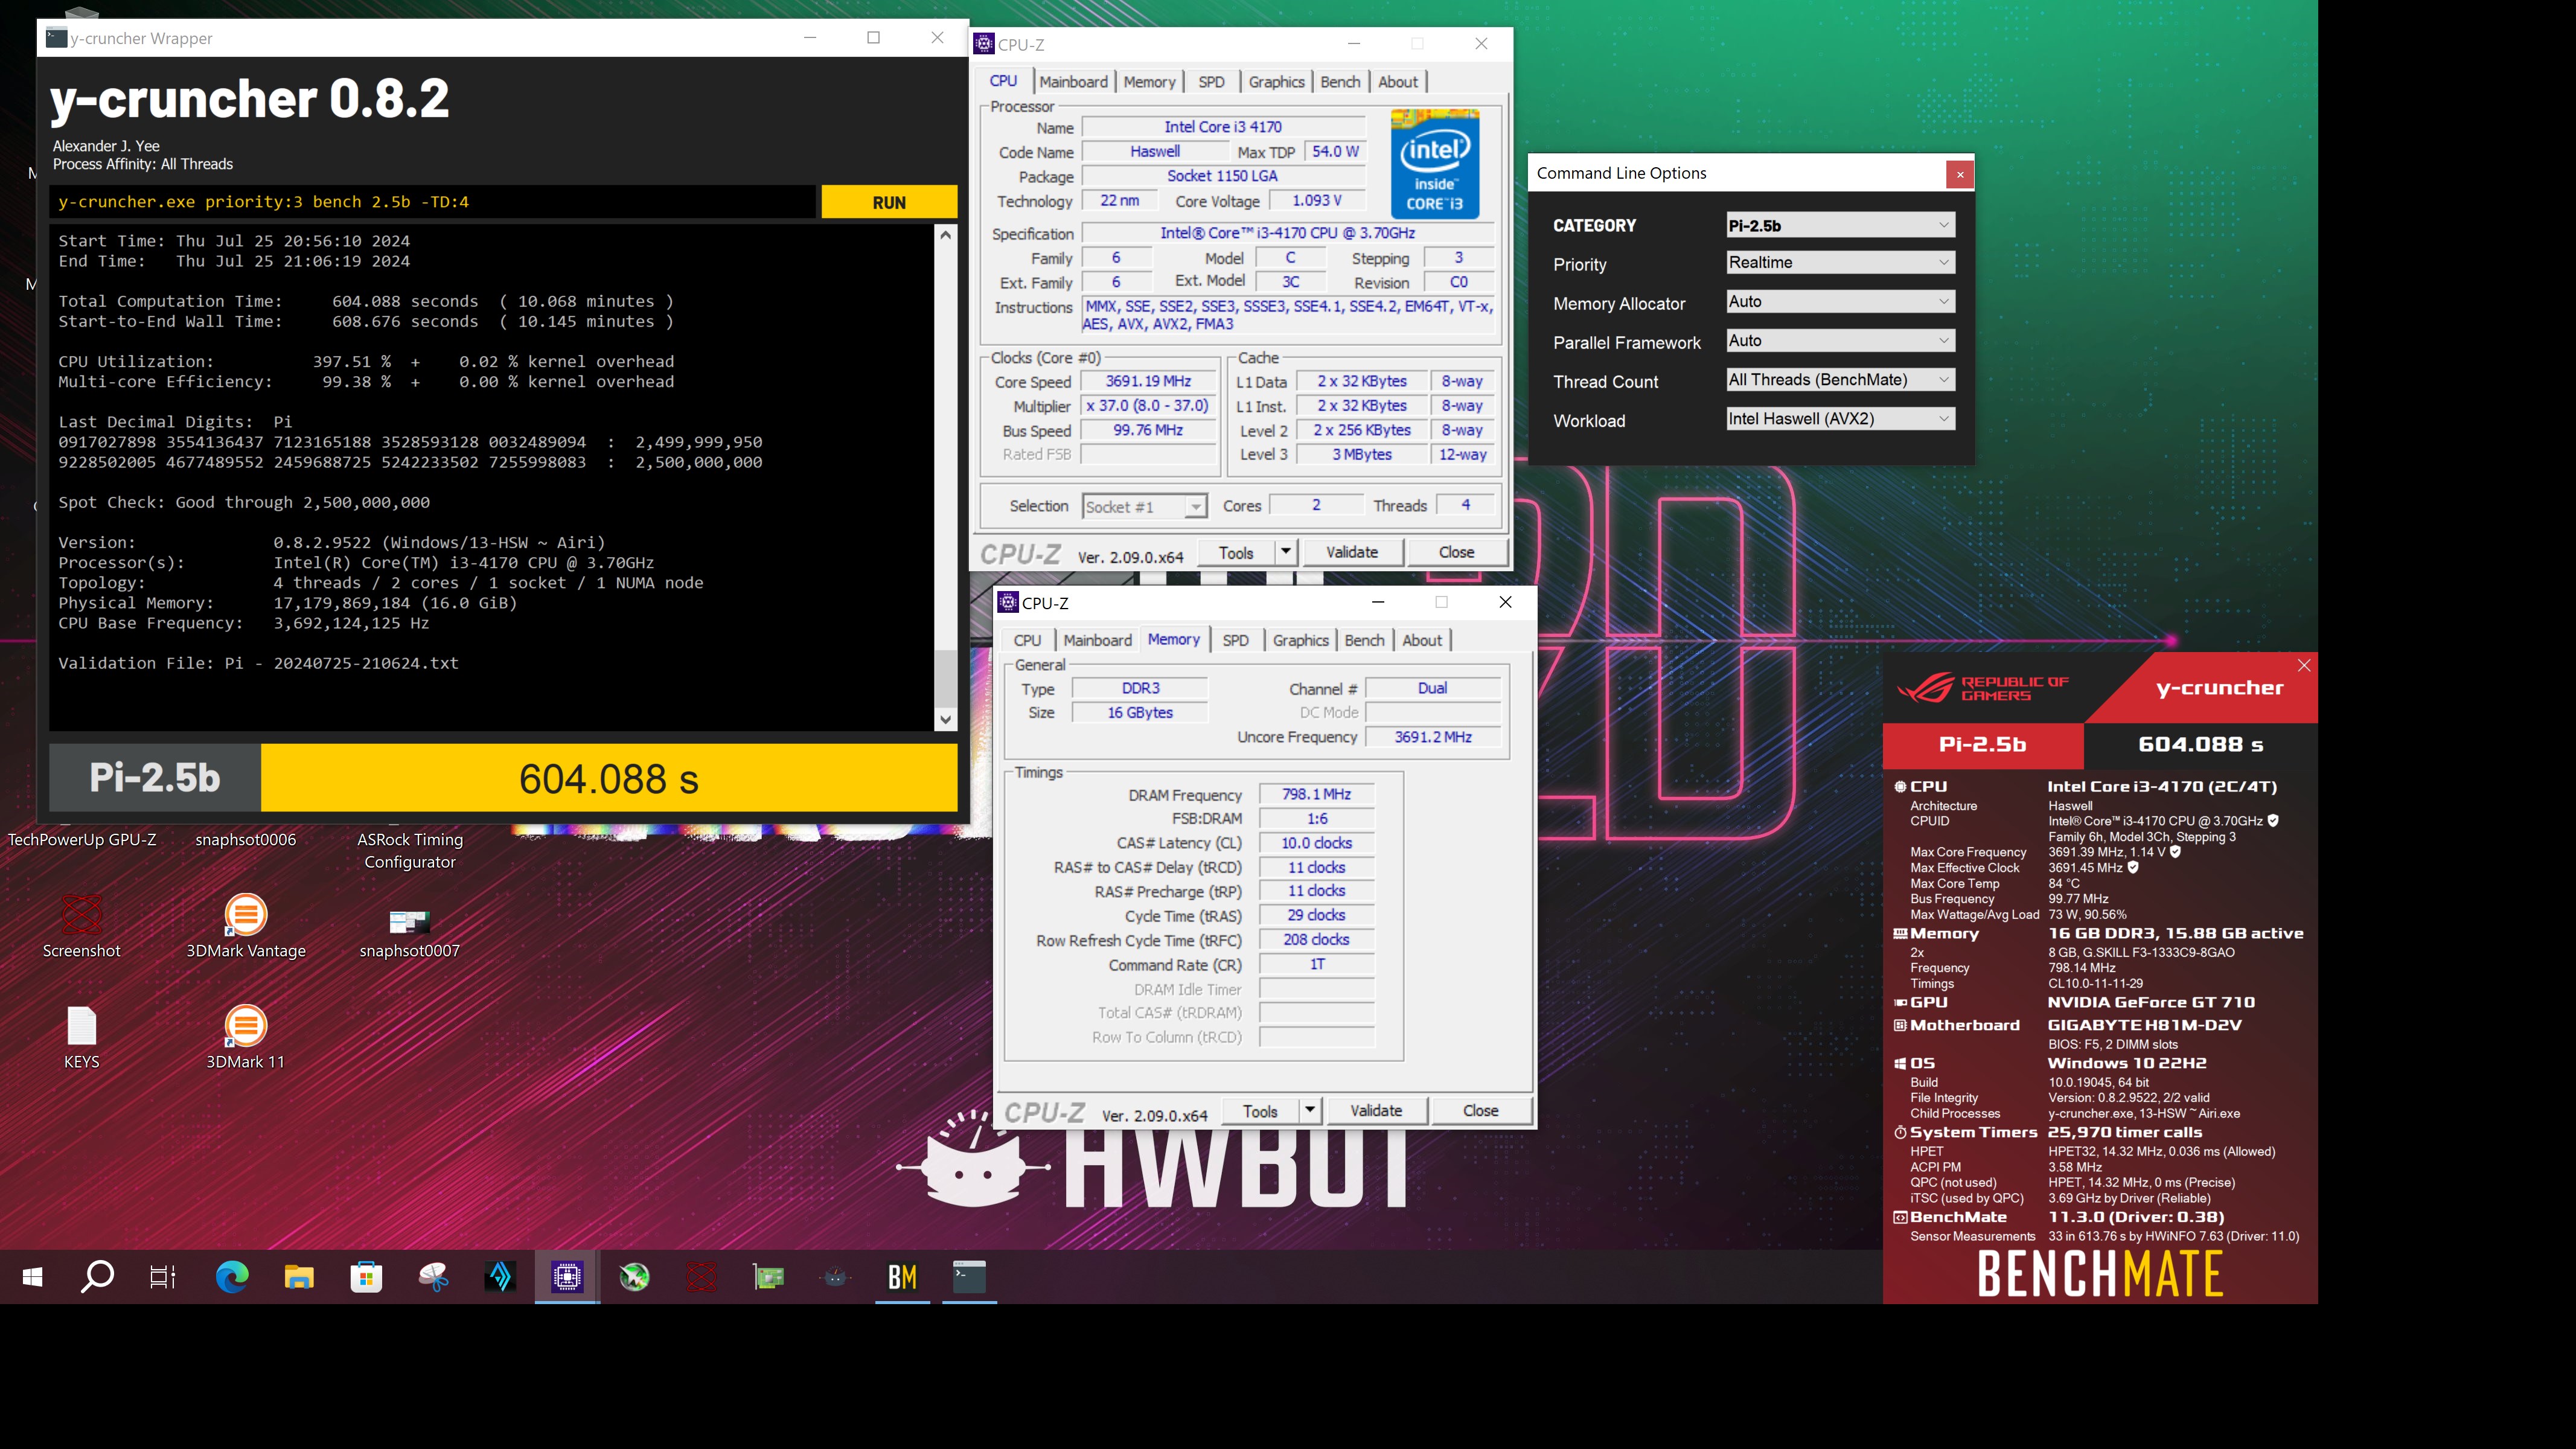Open the Thread Count dropdown

pyautogui.click(x=1840, y=379)
